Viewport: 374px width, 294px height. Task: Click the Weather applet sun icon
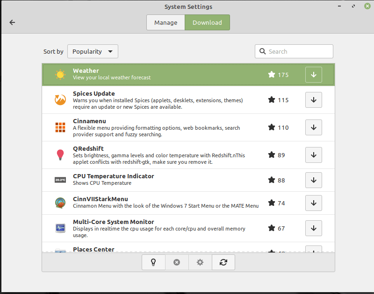pyautogui.click(x=60, y=74)
